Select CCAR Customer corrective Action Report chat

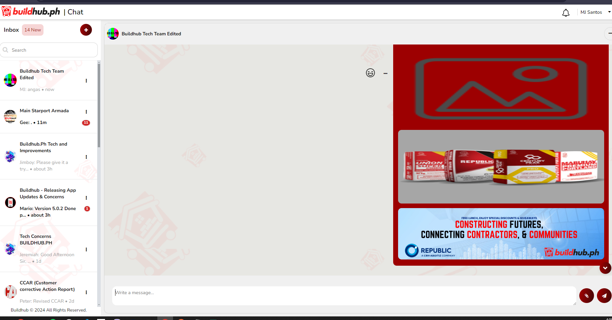tap(47, 291)
